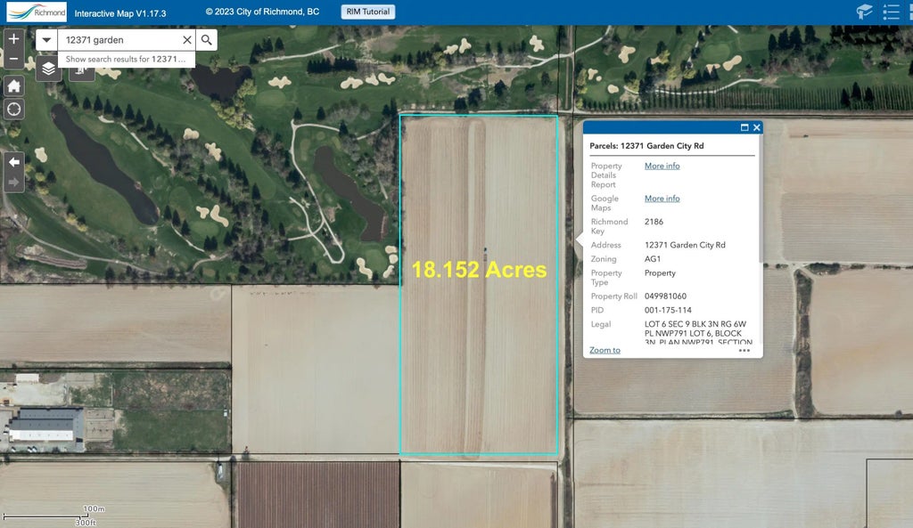Open the map layers list
The height and width of the screenshot is (528, 913).
tap(49, 68)
